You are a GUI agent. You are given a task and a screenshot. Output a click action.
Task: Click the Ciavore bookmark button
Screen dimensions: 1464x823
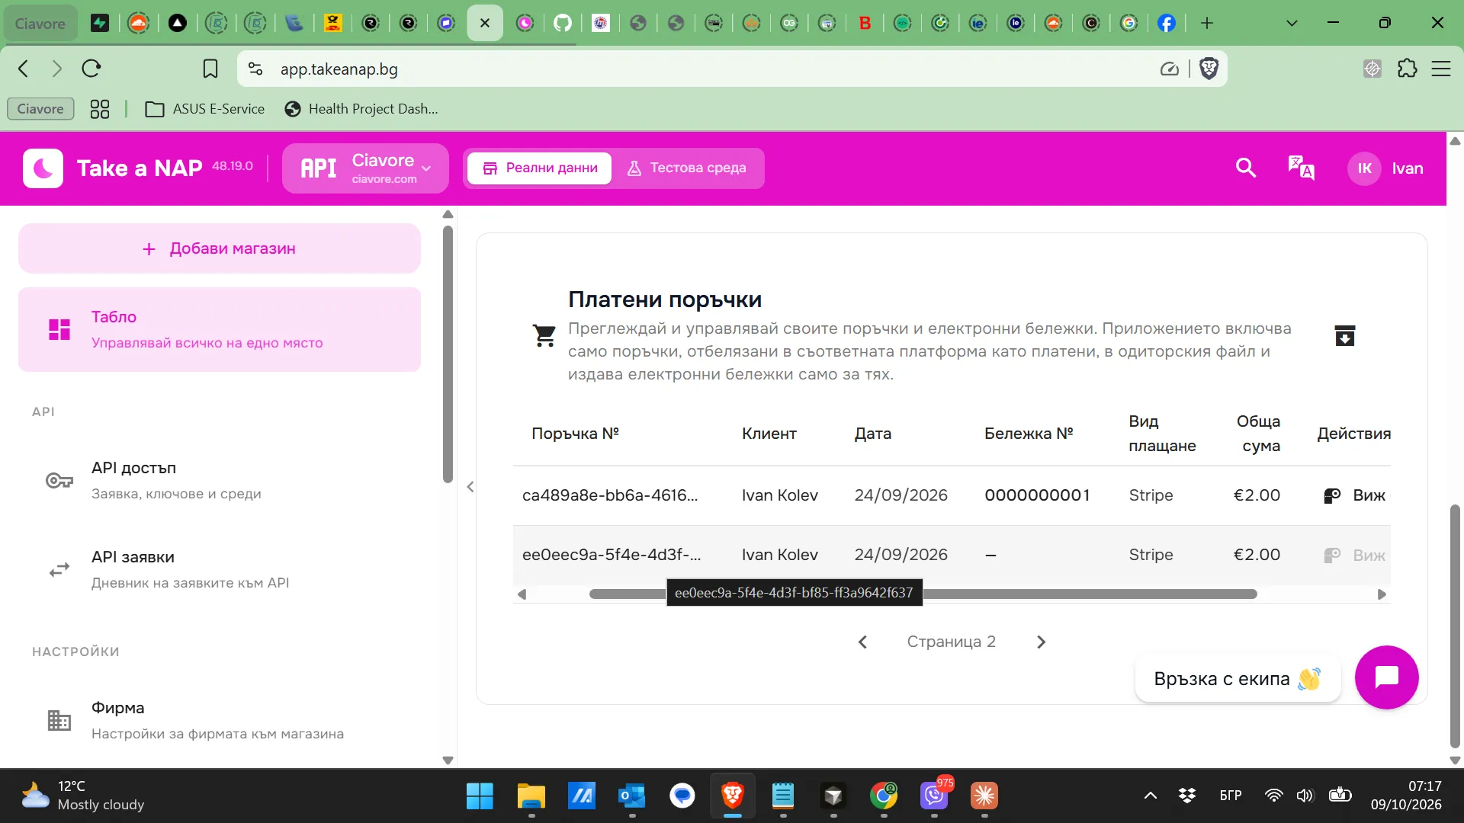[40, 109]
